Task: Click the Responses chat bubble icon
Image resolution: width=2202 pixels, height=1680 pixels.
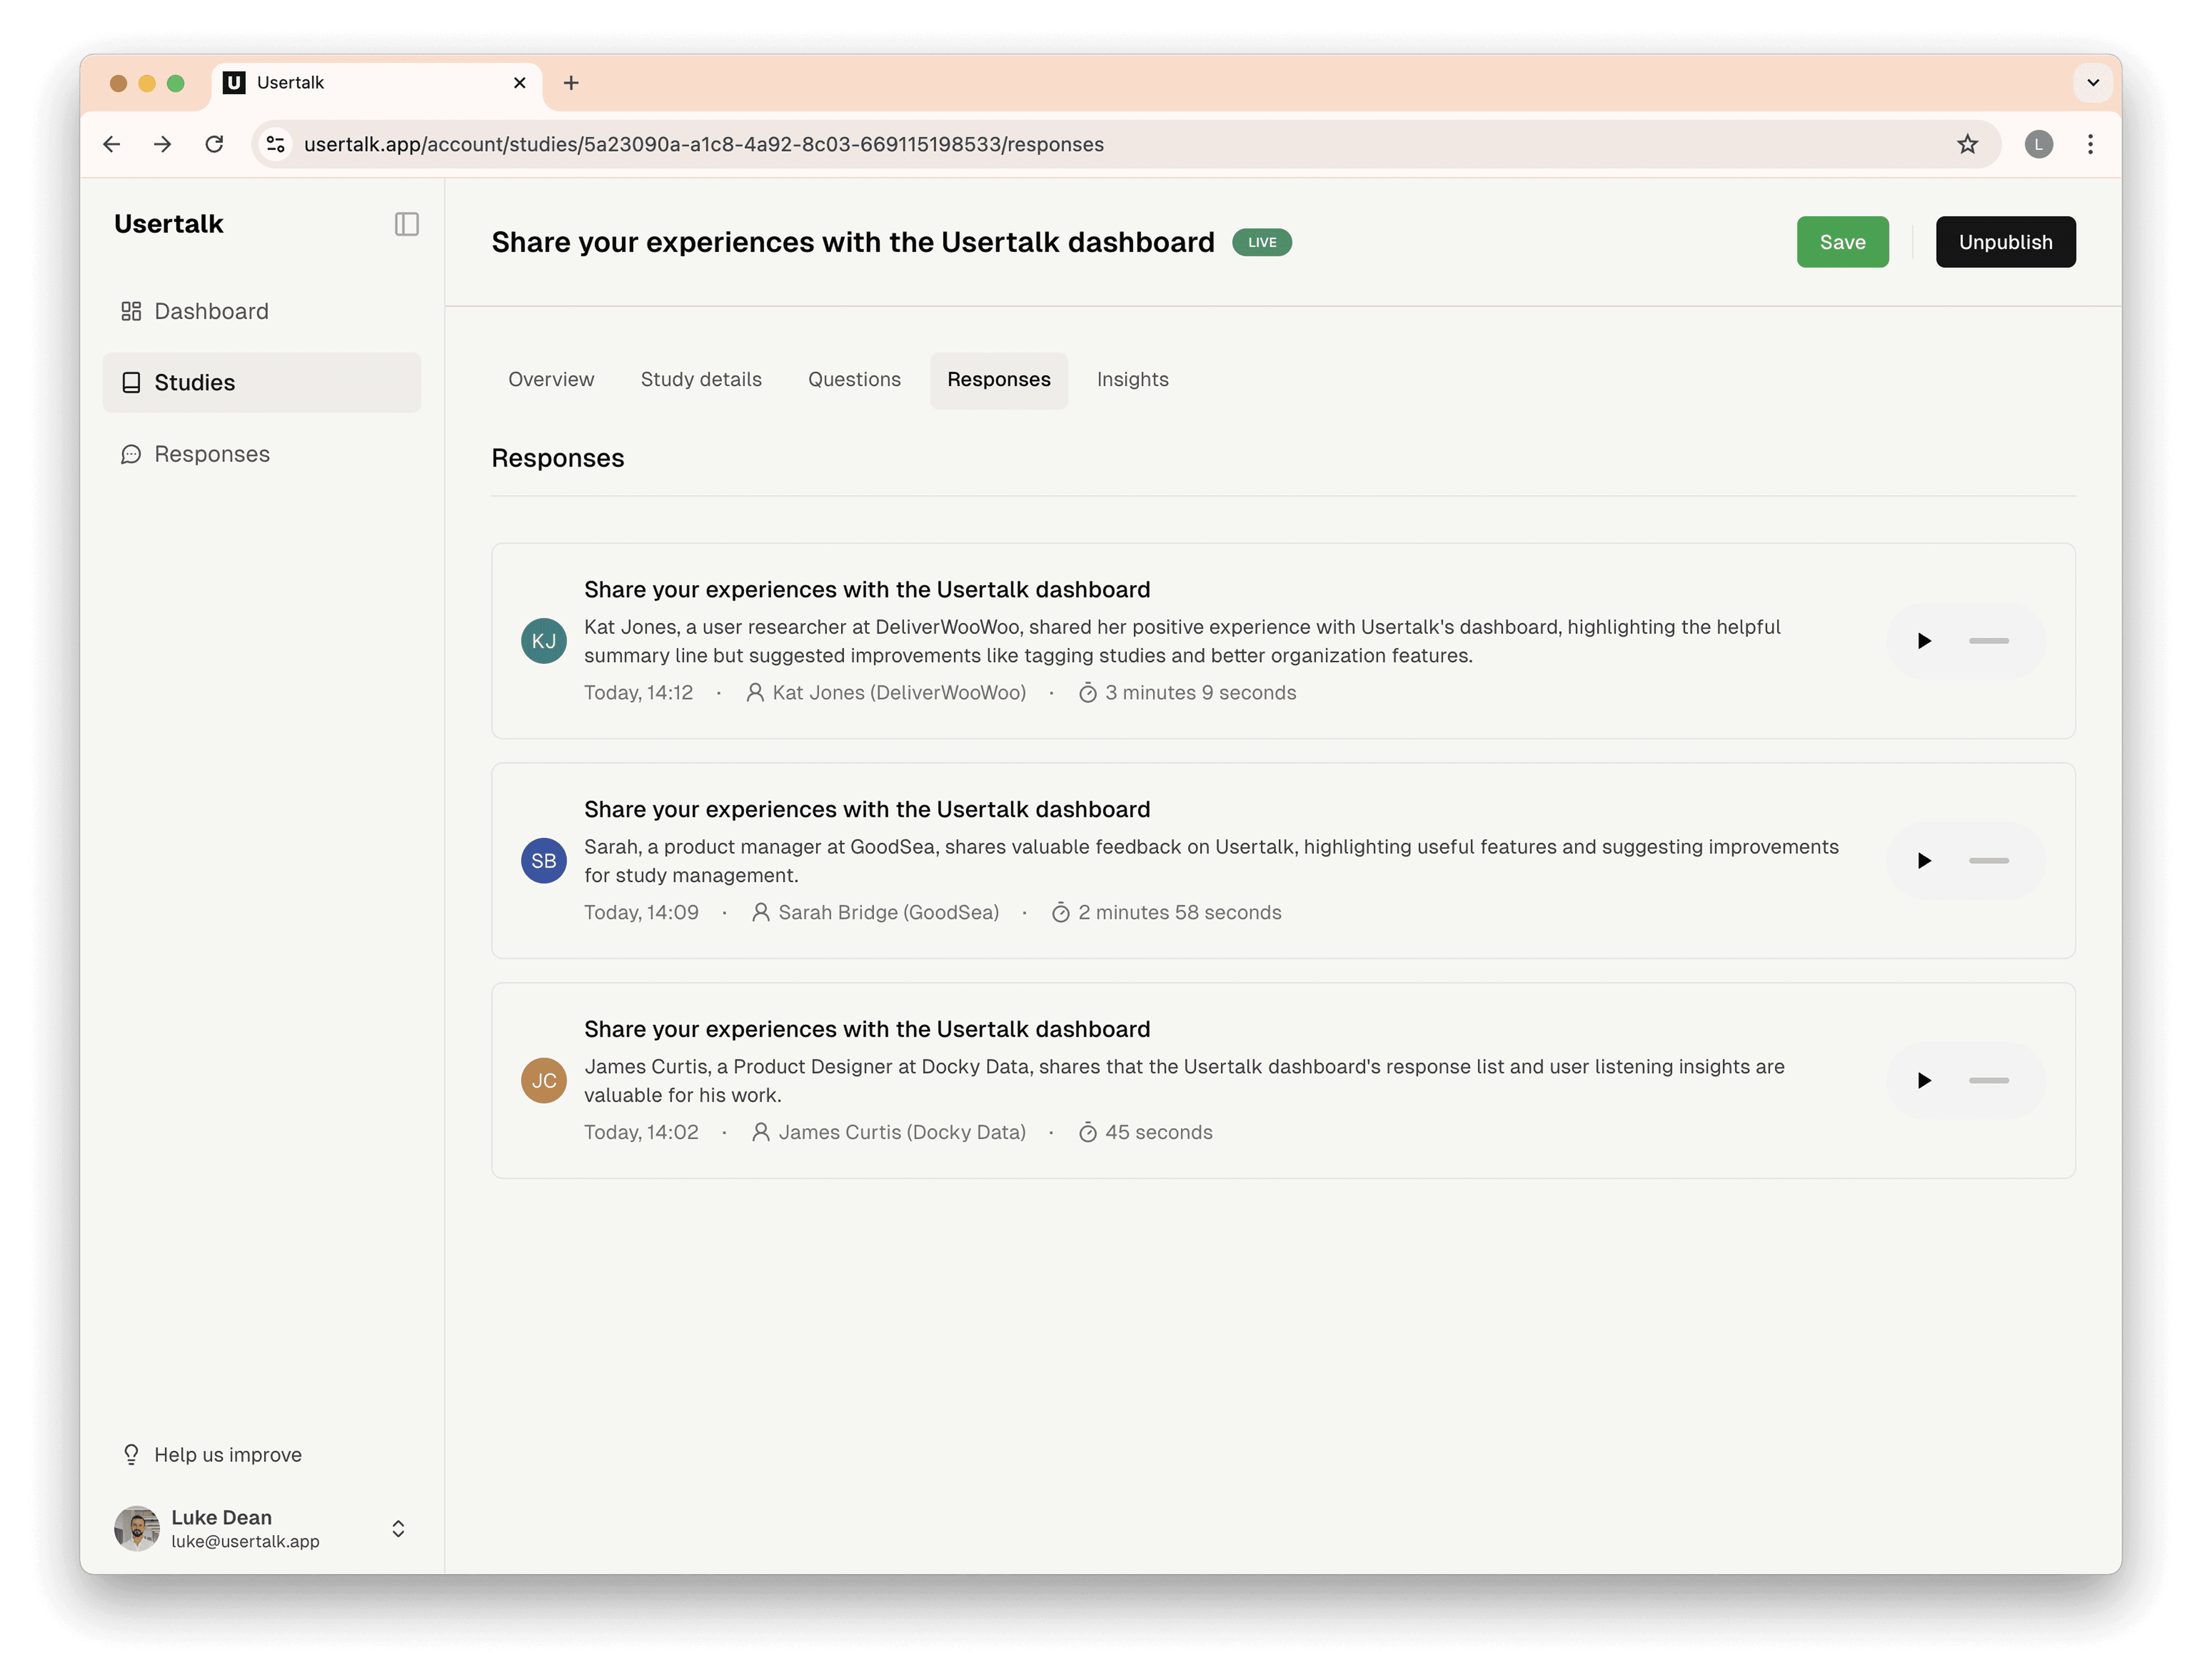Action: pyautogui.click(x=131, y=455)
